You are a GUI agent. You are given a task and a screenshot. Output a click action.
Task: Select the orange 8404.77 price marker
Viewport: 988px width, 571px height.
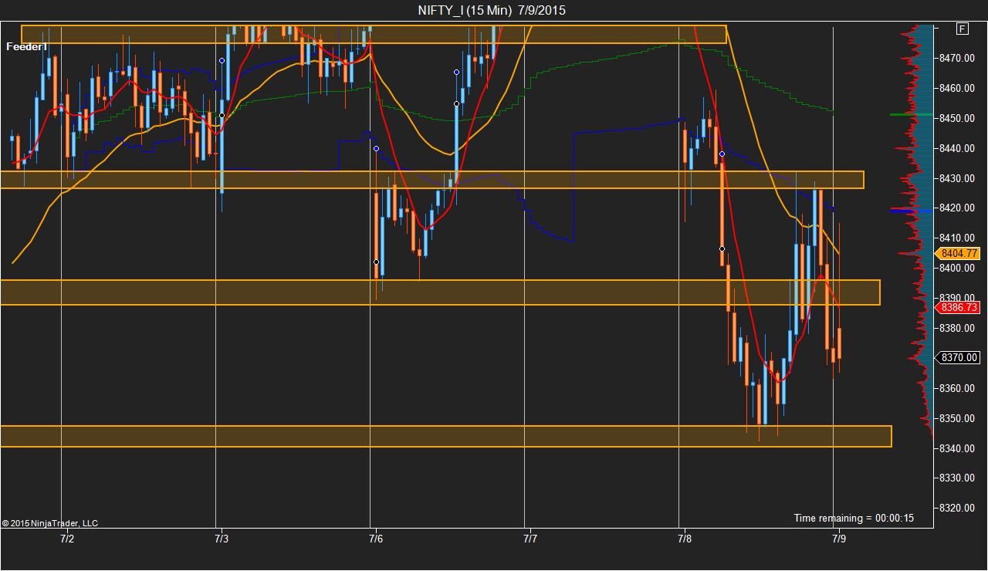coord(959,253)
